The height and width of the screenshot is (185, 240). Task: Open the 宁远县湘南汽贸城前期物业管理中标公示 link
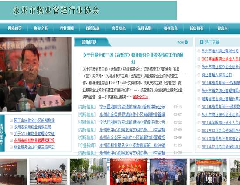tap(132, 107)
